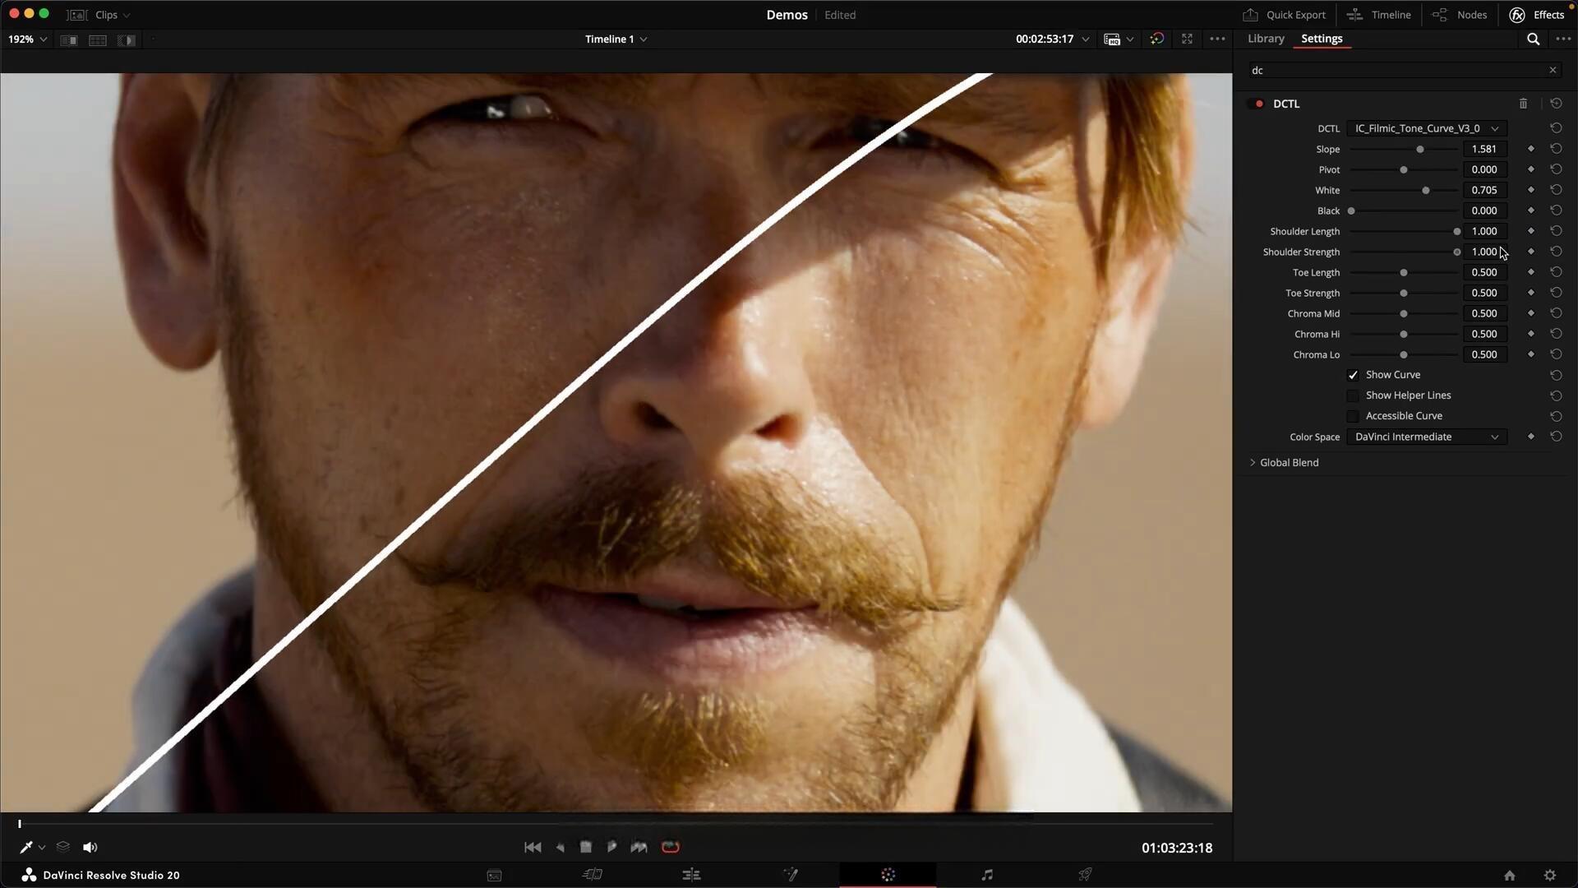
Task: Jump to first frame in transport controls
Action: (533, 847)
